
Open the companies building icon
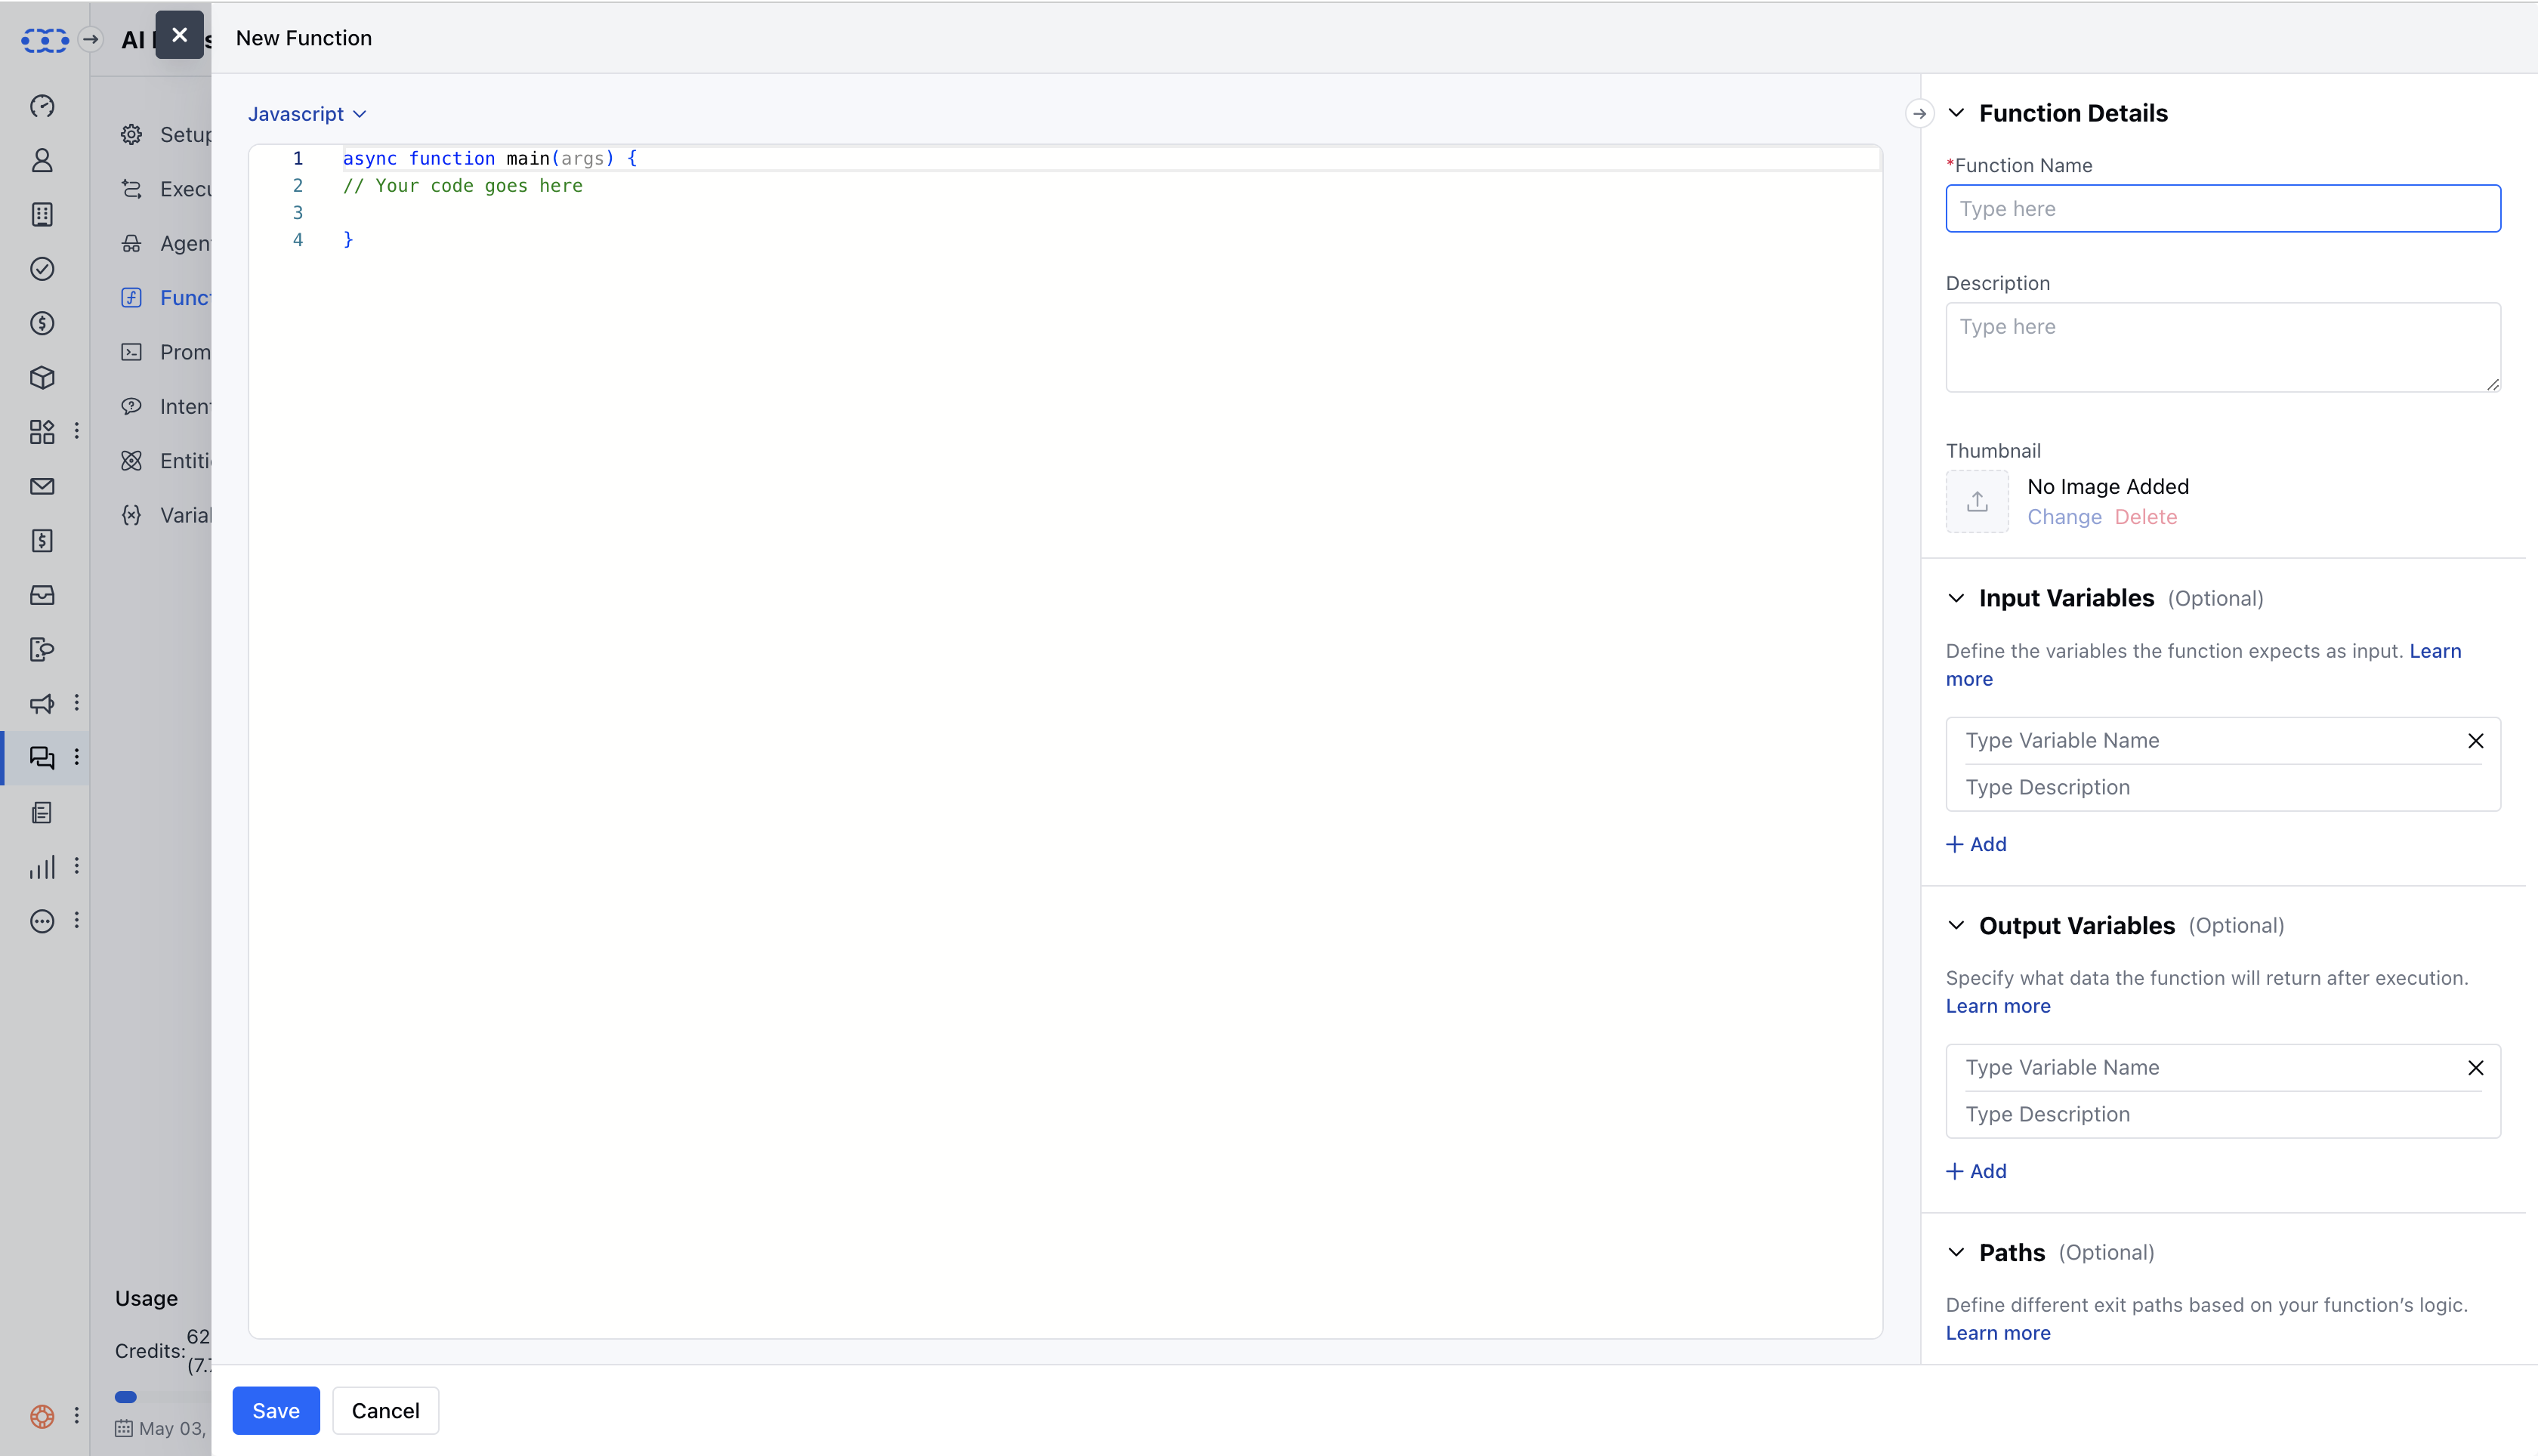click(x=42, y=214)
